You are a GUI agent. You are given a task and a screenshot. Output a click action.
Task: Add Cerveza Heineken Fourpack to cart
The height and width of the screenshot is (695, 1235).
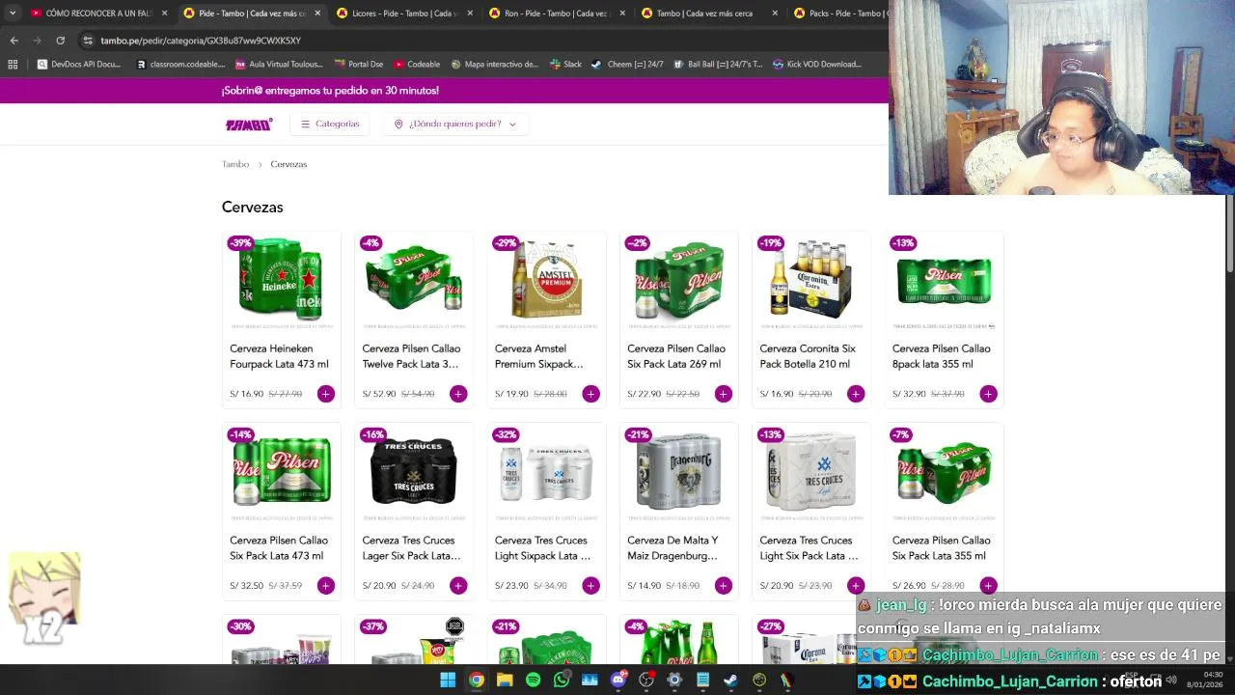click(x=326, y=394)
